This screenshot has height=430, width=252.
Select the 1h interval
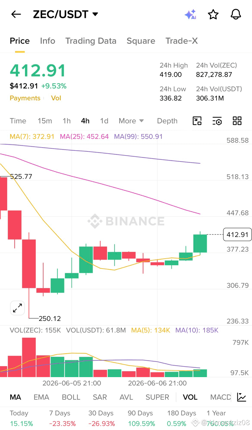(x=67, y=121)
